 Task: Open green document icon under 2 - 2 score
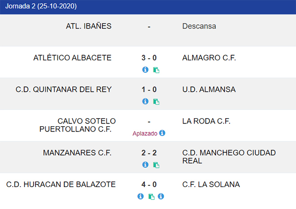click(x=156, y=165)
